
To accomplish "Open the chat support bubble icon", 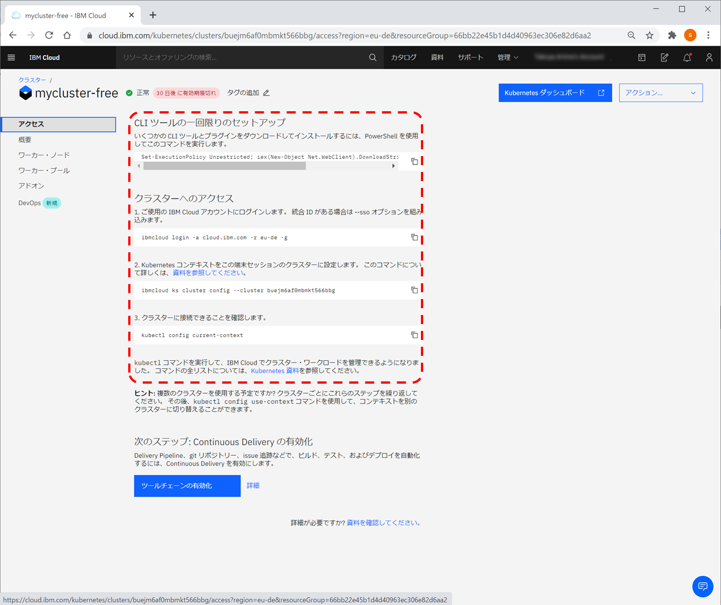I will click(703, 586).
